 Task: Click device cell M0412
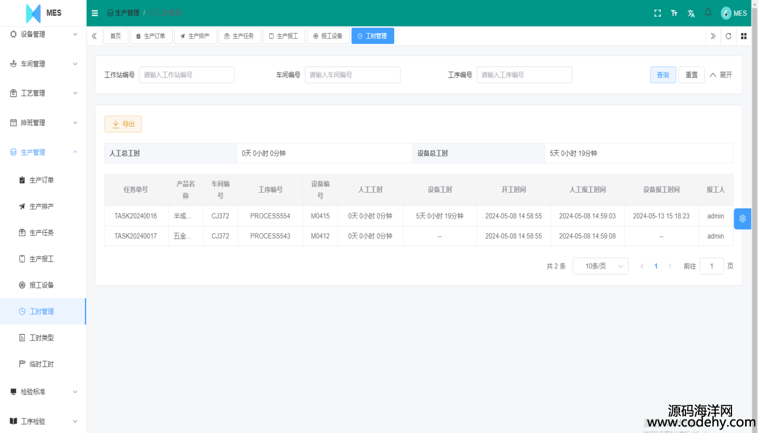click(x=321, y=236)
